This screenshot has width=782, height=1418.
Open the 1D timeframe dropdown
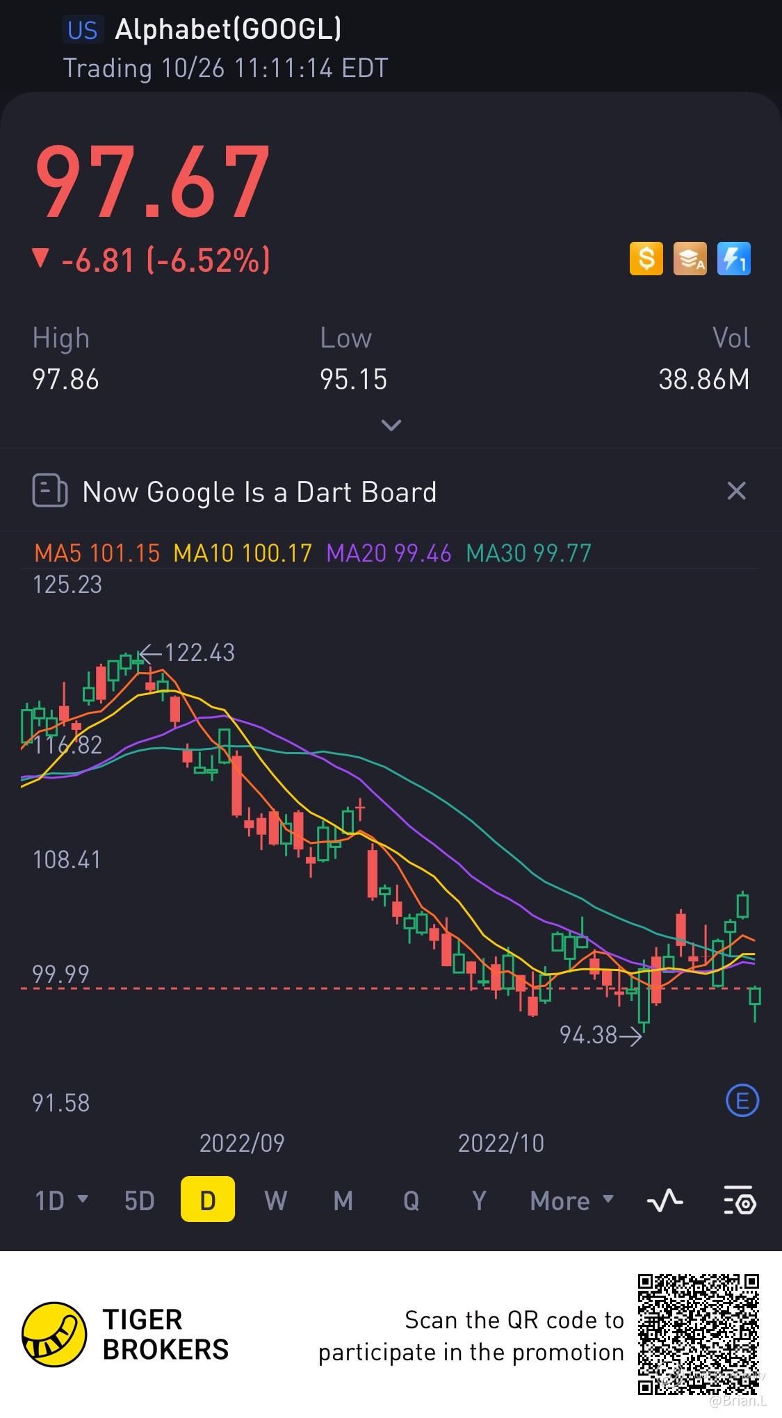61,1200
